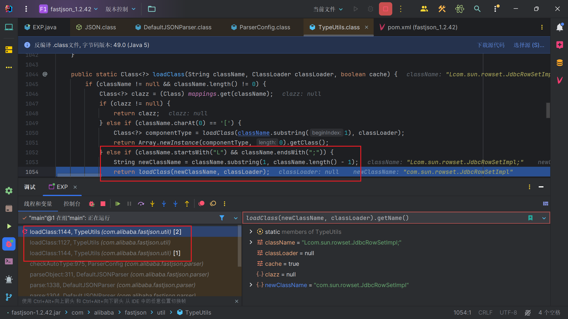Click the 下载源代码 download sources link
This screenshot has width=568, height=319.
tap(491, 45)
